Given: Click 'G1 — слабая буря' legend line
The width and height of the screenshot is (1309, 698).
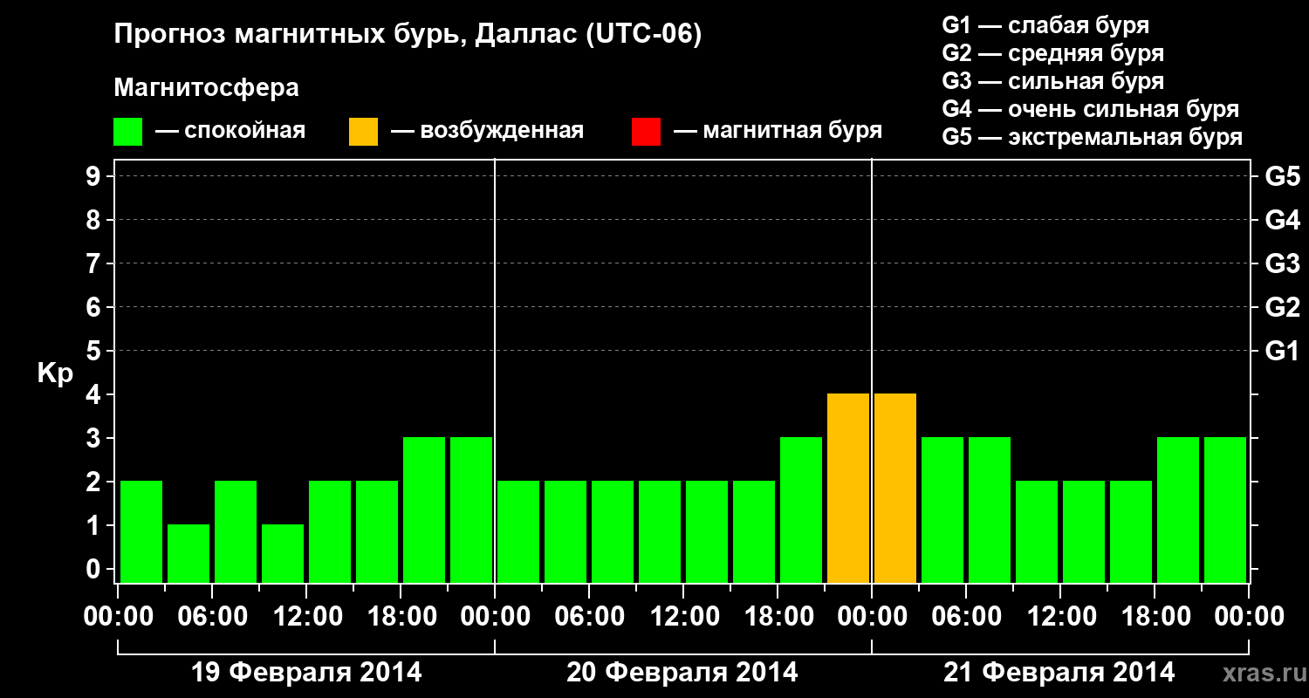Looking at the screenshot, I should (x=1045, y=25).
